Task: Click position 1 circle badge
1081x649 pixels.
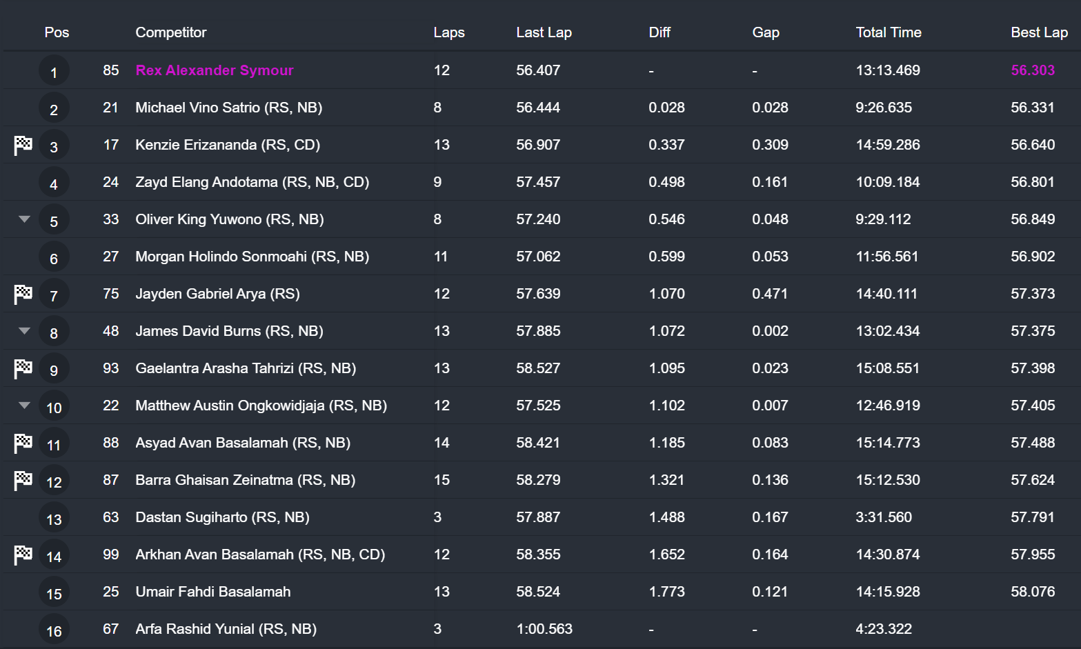Action: tap(54, 72)
